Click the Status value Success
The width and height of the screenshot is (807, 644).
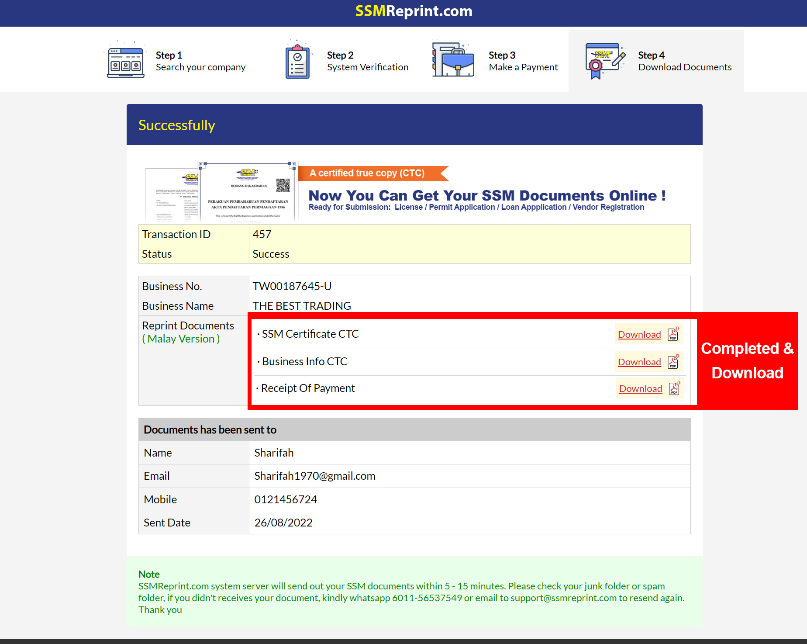coord(271,254)
